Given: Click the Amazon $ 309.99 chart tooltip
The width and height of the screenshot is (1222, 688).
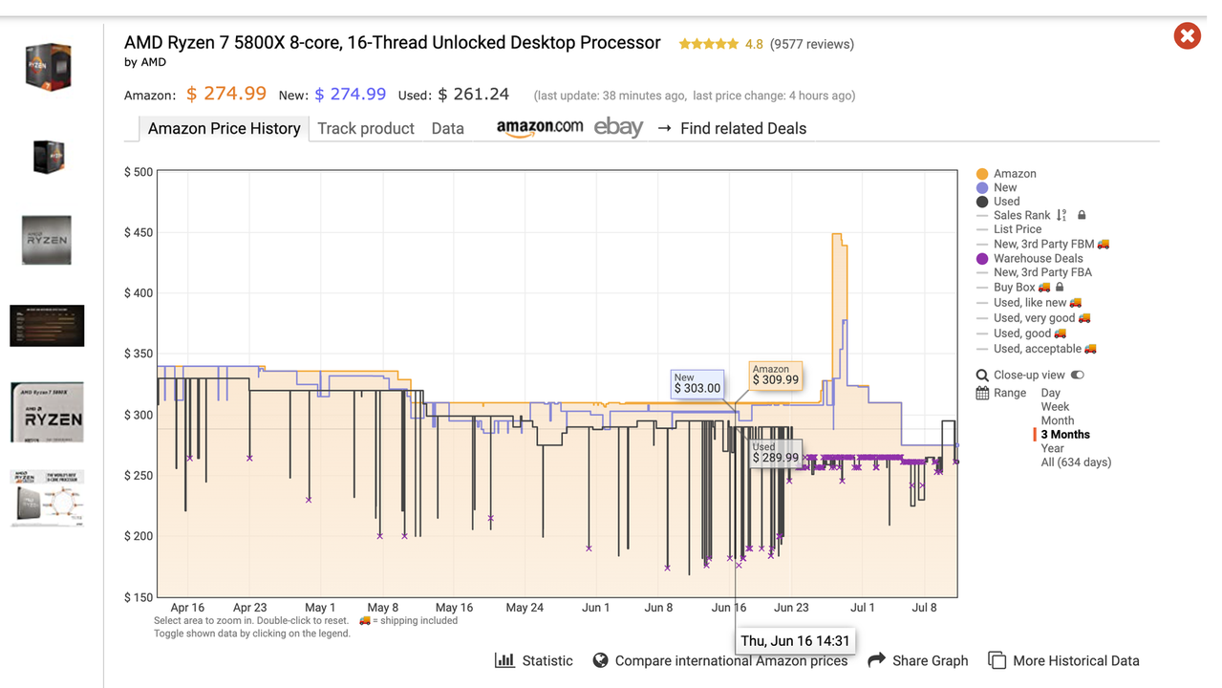Looking at the screenshot, I should point(775,375).
